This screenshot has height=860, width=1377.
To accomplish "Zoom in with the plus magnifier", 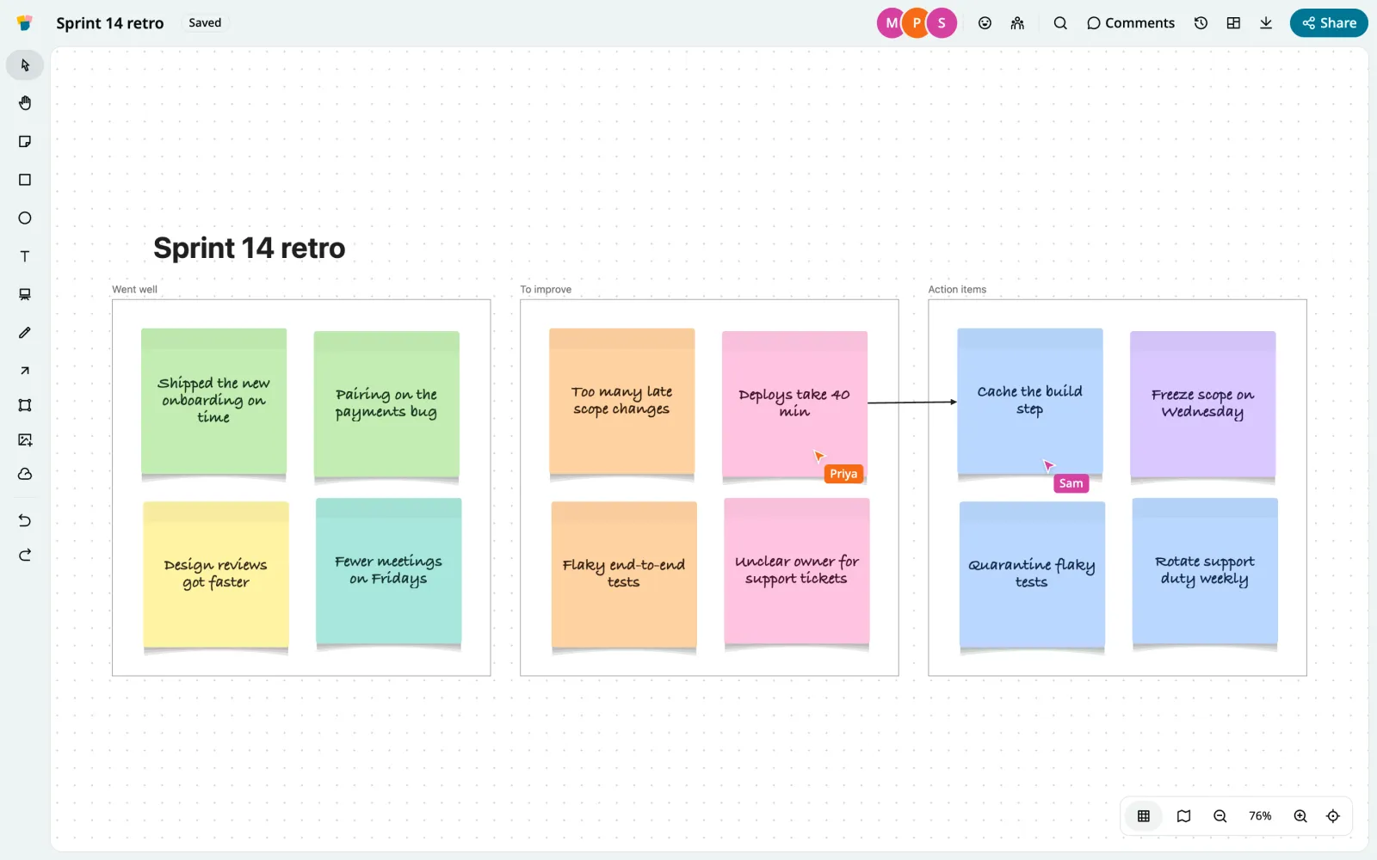I will pos(1300,816).
